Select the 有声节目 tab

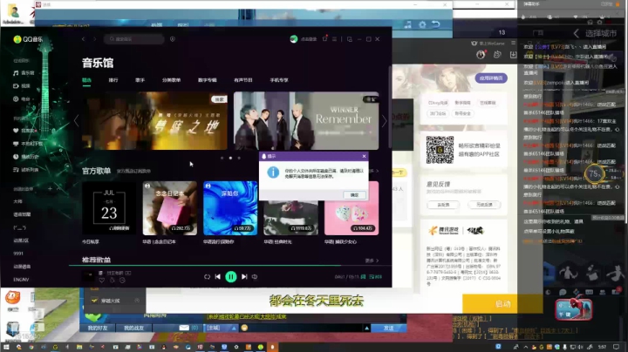click(x=243, y=80)
